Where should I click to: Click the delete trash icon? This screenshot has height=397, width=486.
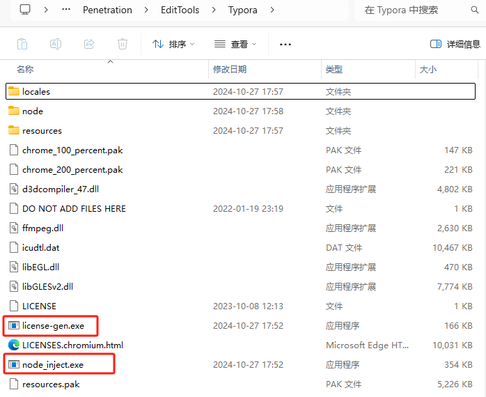123,44
